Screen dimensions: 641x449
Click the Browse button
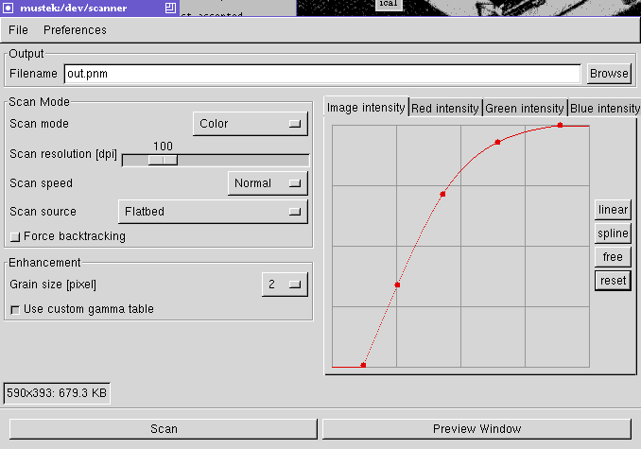point(608,74)
